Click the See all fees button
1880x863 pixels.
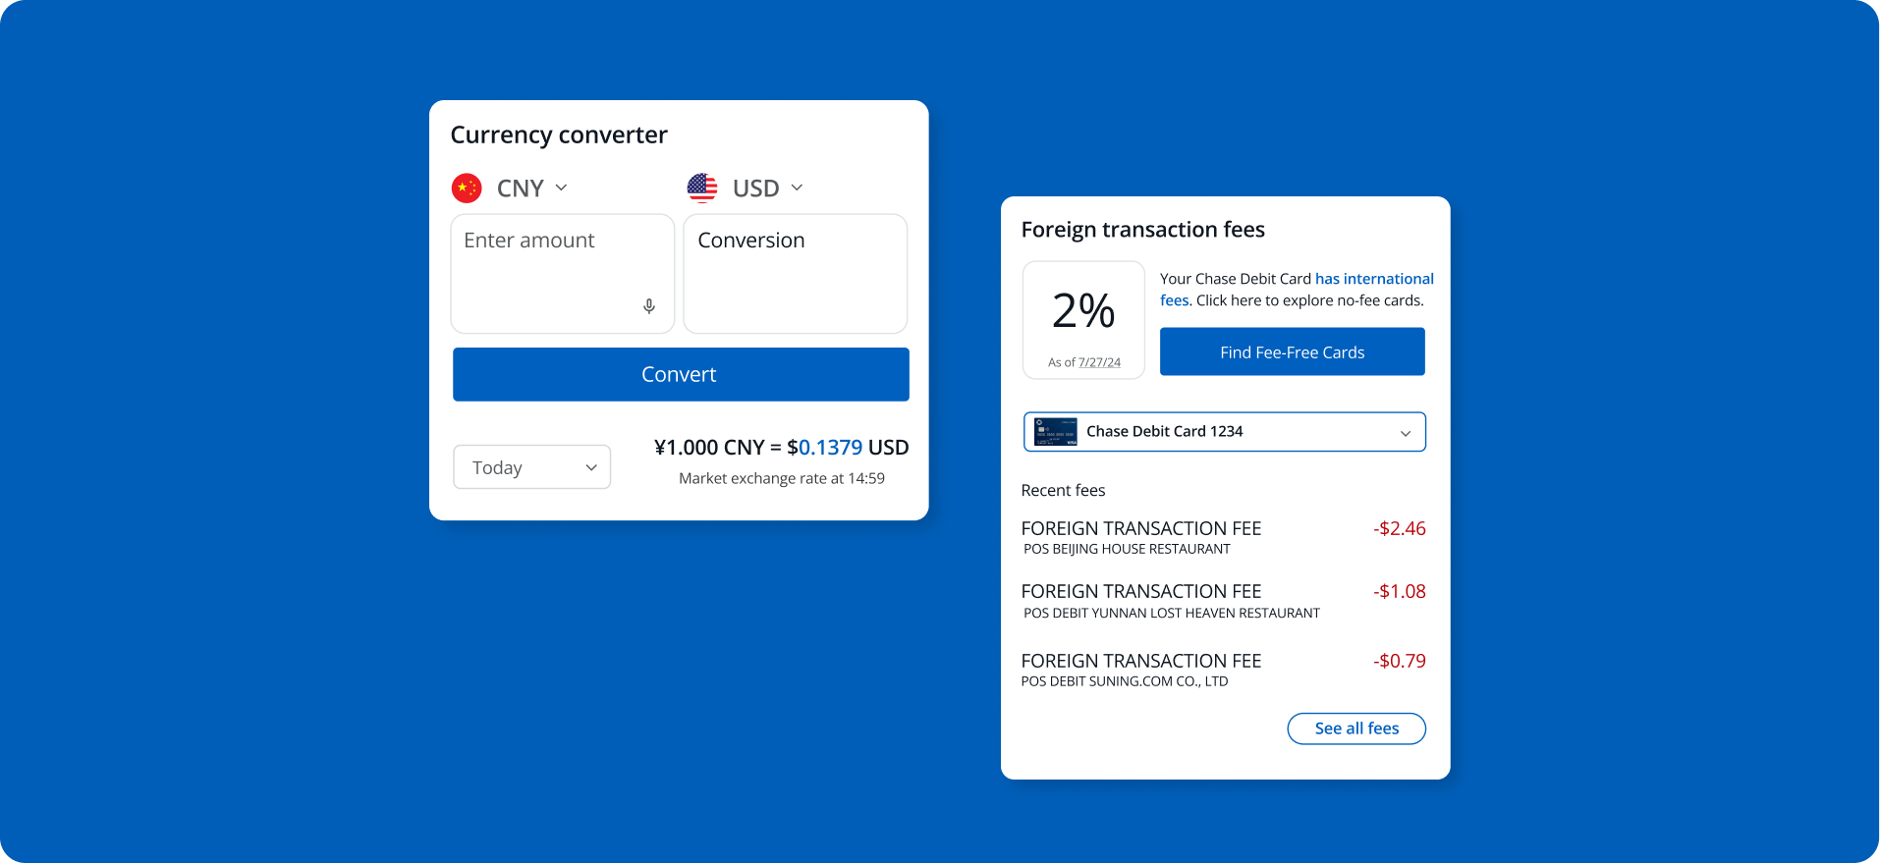tap(1355, 728)
